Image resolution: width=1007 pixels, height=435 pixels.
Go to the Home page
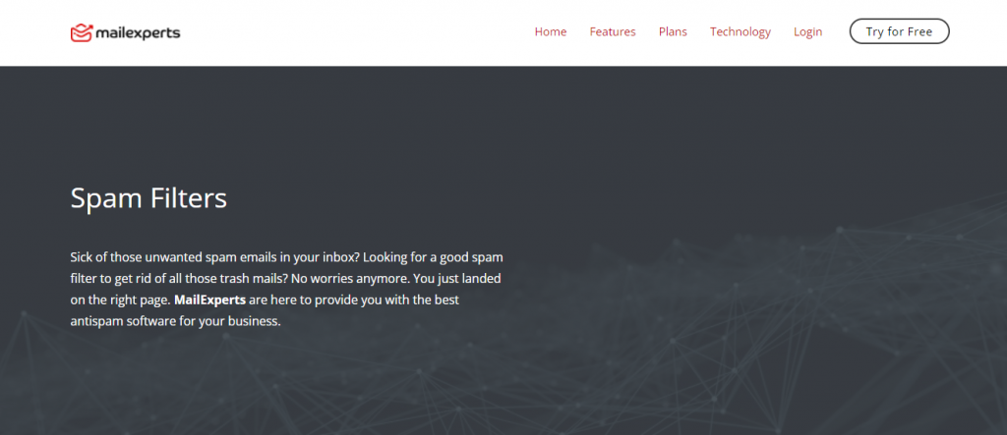(550, 31)
